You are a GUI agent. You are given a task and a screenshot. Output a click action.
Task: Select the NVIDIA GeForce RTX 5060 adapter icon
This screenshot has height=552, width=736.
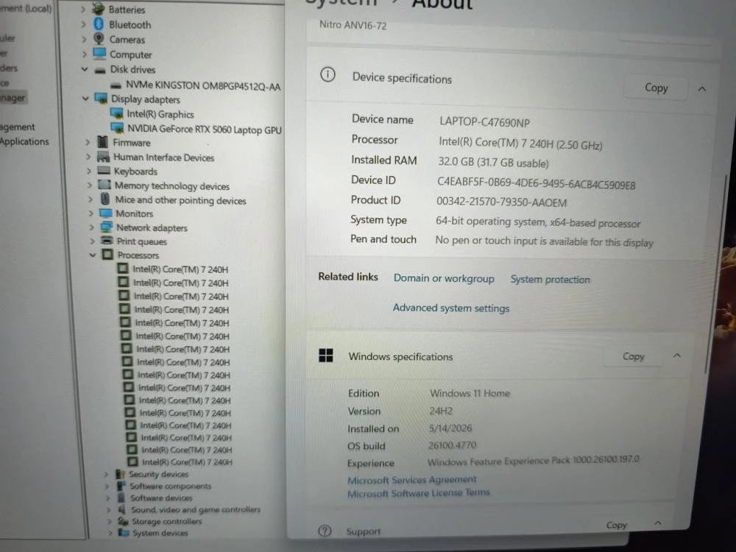[x=117, y=127]
